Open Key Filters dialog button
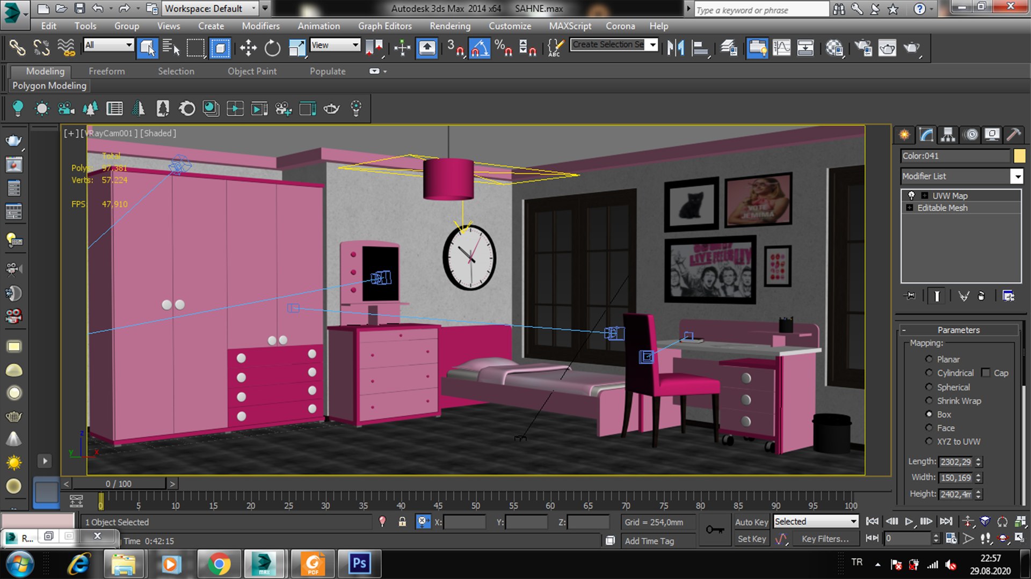Screen dimensions: 1031x579 click(x=825, y=539)
